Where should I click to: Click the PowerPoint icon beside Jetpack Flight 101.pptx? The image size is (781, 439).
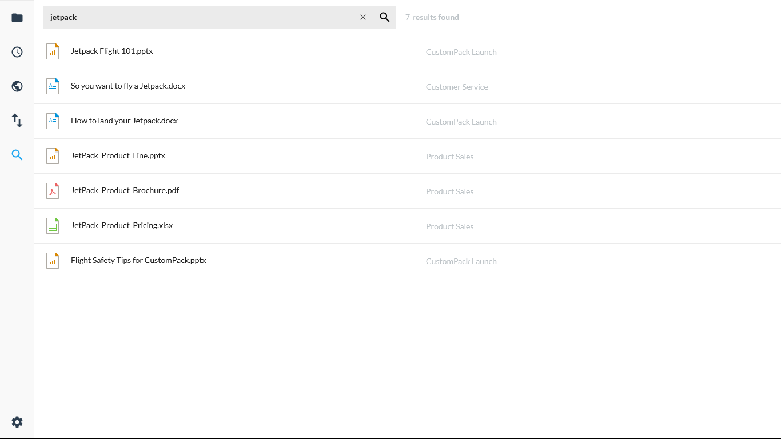[52, 51]
